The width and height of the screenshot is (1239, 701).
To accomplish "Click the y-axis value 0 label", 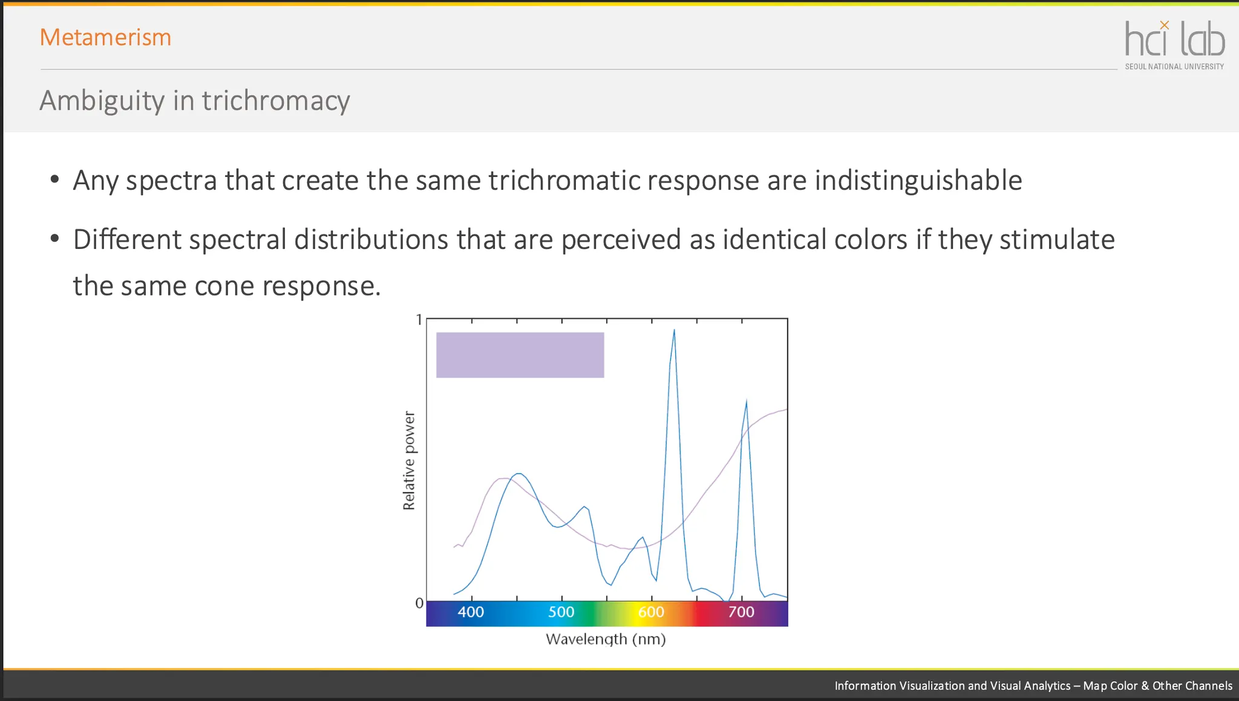I will [419, 603].
